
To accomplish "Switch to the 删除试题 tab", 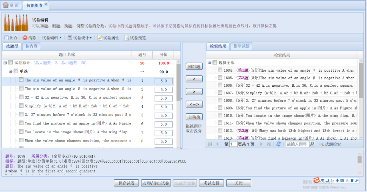I will coord(241,46).
